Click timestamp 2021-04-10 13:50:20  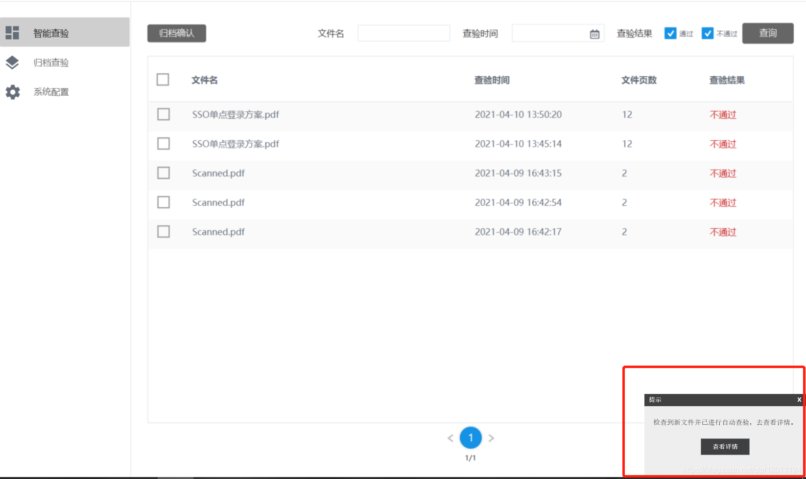(x=518, y=115)
